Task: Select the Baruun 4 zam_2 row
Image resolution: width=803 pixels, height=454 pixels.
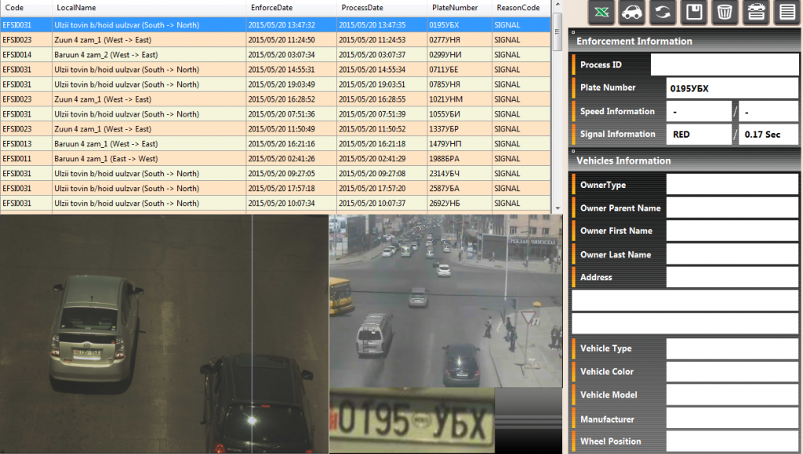Action: 274,55
